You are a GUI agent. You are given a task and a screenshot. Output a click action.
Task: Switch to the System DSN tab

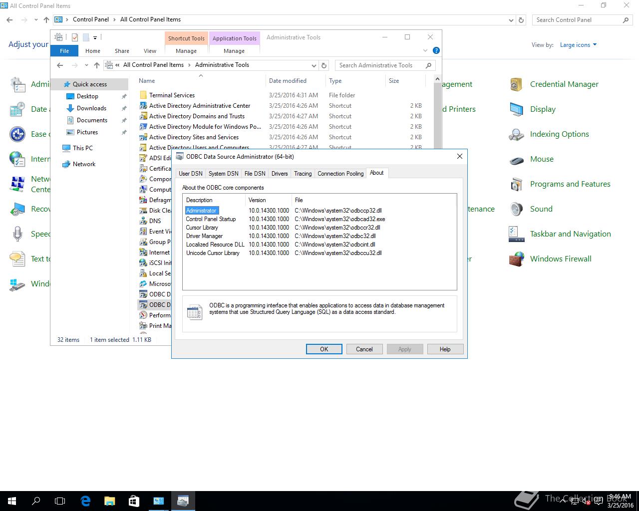(x=223, y=174)
